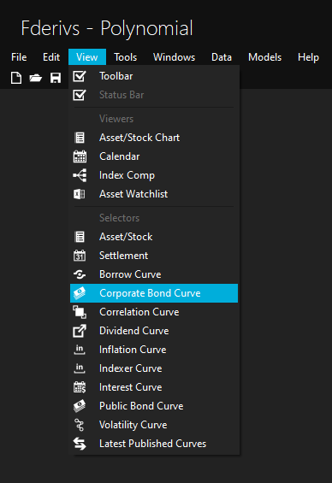Image resolution: width=332 pixels, height=483 pixels.
Task: Choose Public Bond Curve entry
Action: coord(154,406)
